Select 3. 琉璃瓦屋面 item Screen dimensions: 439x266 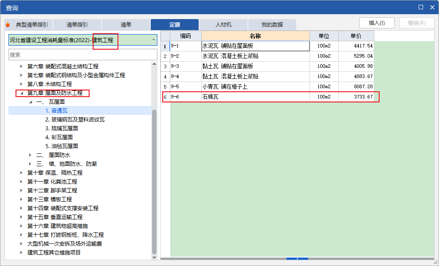coord(62,129)
